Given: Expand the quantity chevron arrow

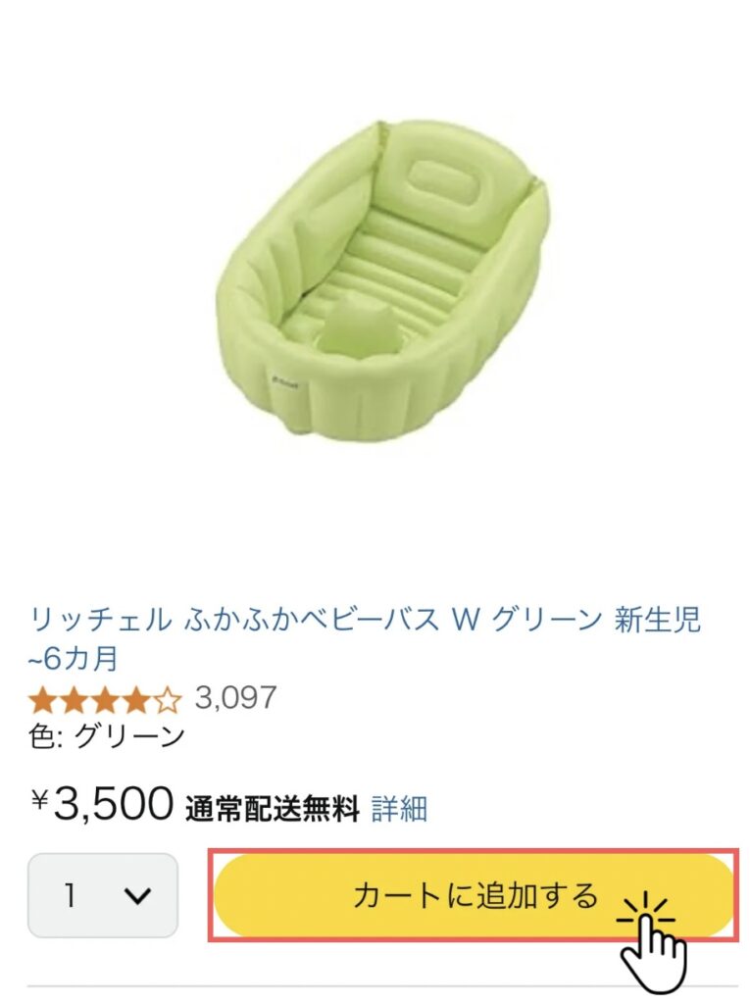Looking at the screenshot, I should click(x=137, y=895).
